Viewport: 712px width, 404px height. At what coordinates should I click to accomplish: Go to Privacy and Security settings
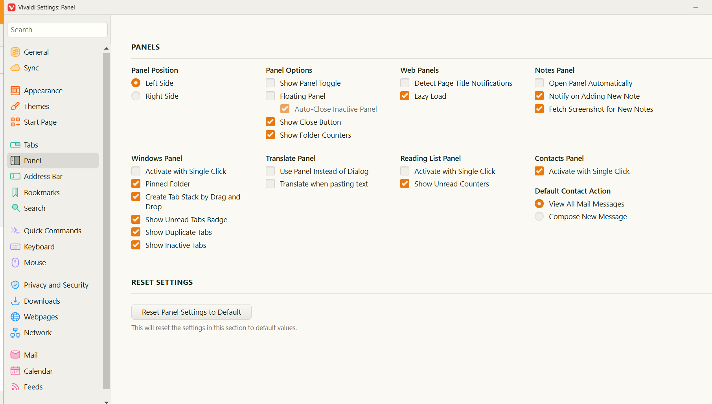click(x=53, y=285)
